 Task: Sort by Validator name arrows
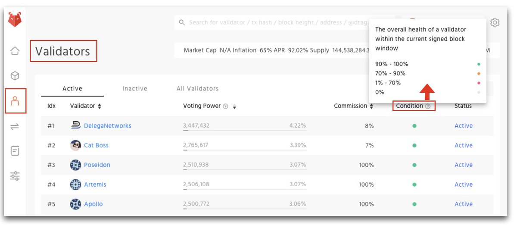100,106
